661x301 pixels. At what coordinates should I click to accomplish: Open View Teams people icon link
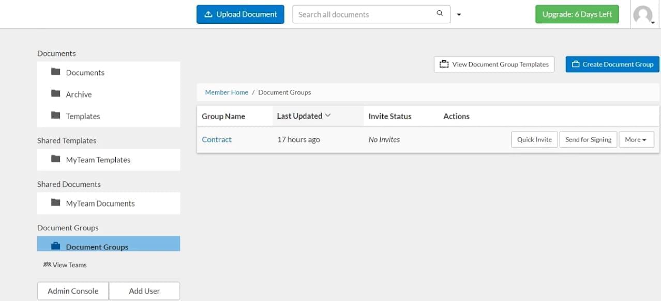47,264
